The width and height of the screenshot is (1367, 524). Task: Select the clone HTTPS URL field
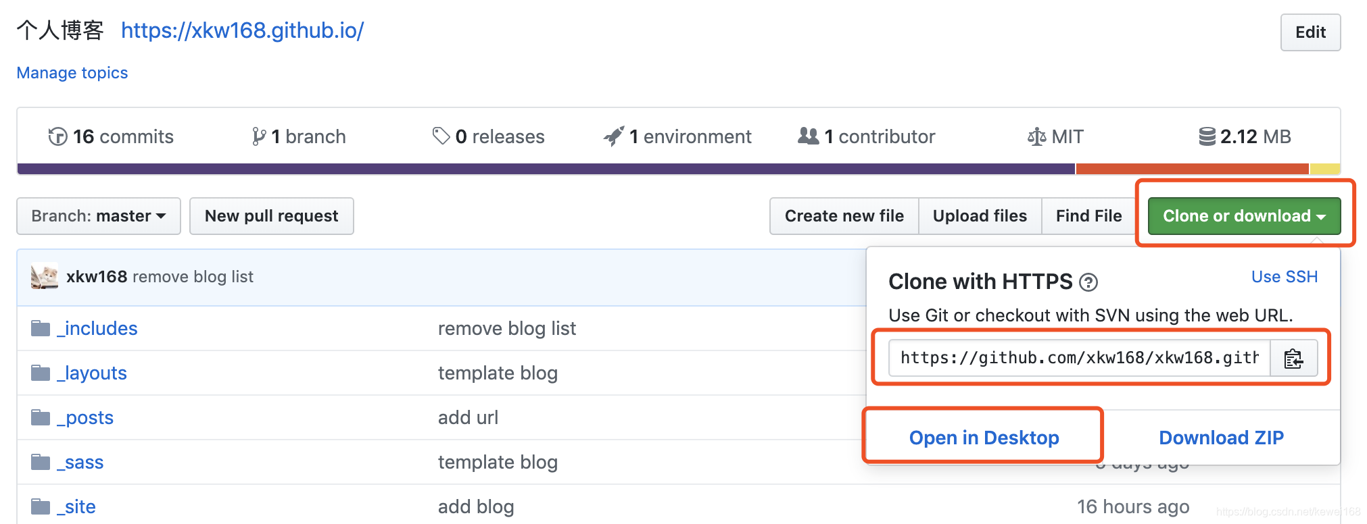tap(1080, 358)
